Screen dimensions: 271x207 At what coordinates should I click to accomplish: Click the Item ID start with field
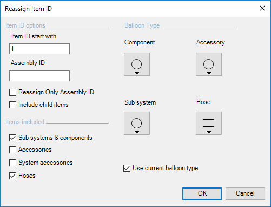[x=39, y=49]
